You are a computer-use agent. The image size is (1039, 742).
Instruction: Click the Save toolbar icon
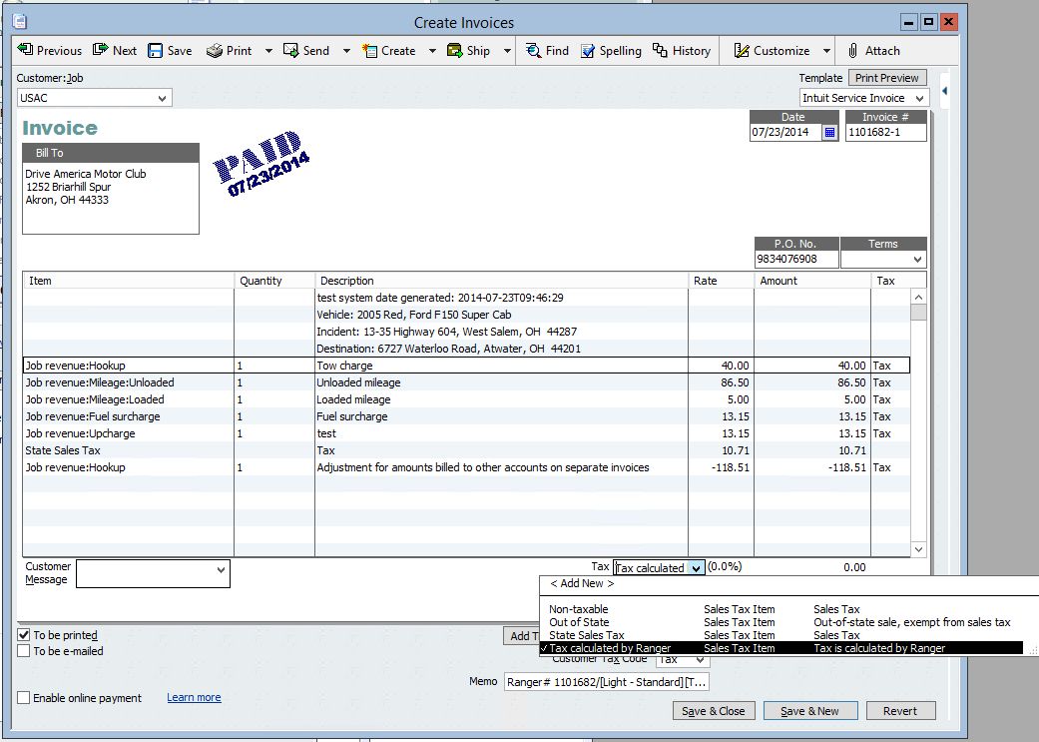coord(156,51)
